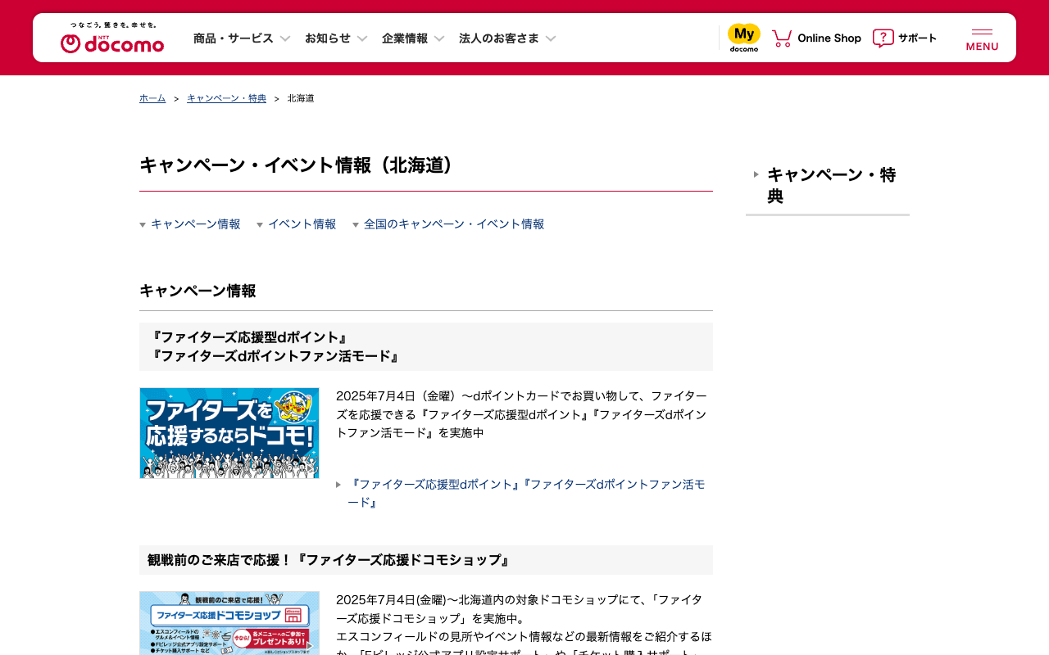The height and width of the screenshot is (655, 1049).
Task: Click the ファイターズ応援ドコモショップ banner image
Action: [x=229, y=623]
